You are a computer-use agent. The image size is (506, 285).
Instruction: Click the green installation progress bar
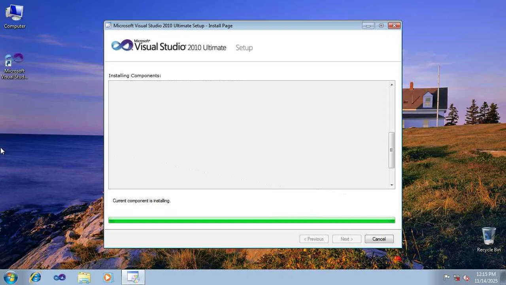click(x=252, y=220)
